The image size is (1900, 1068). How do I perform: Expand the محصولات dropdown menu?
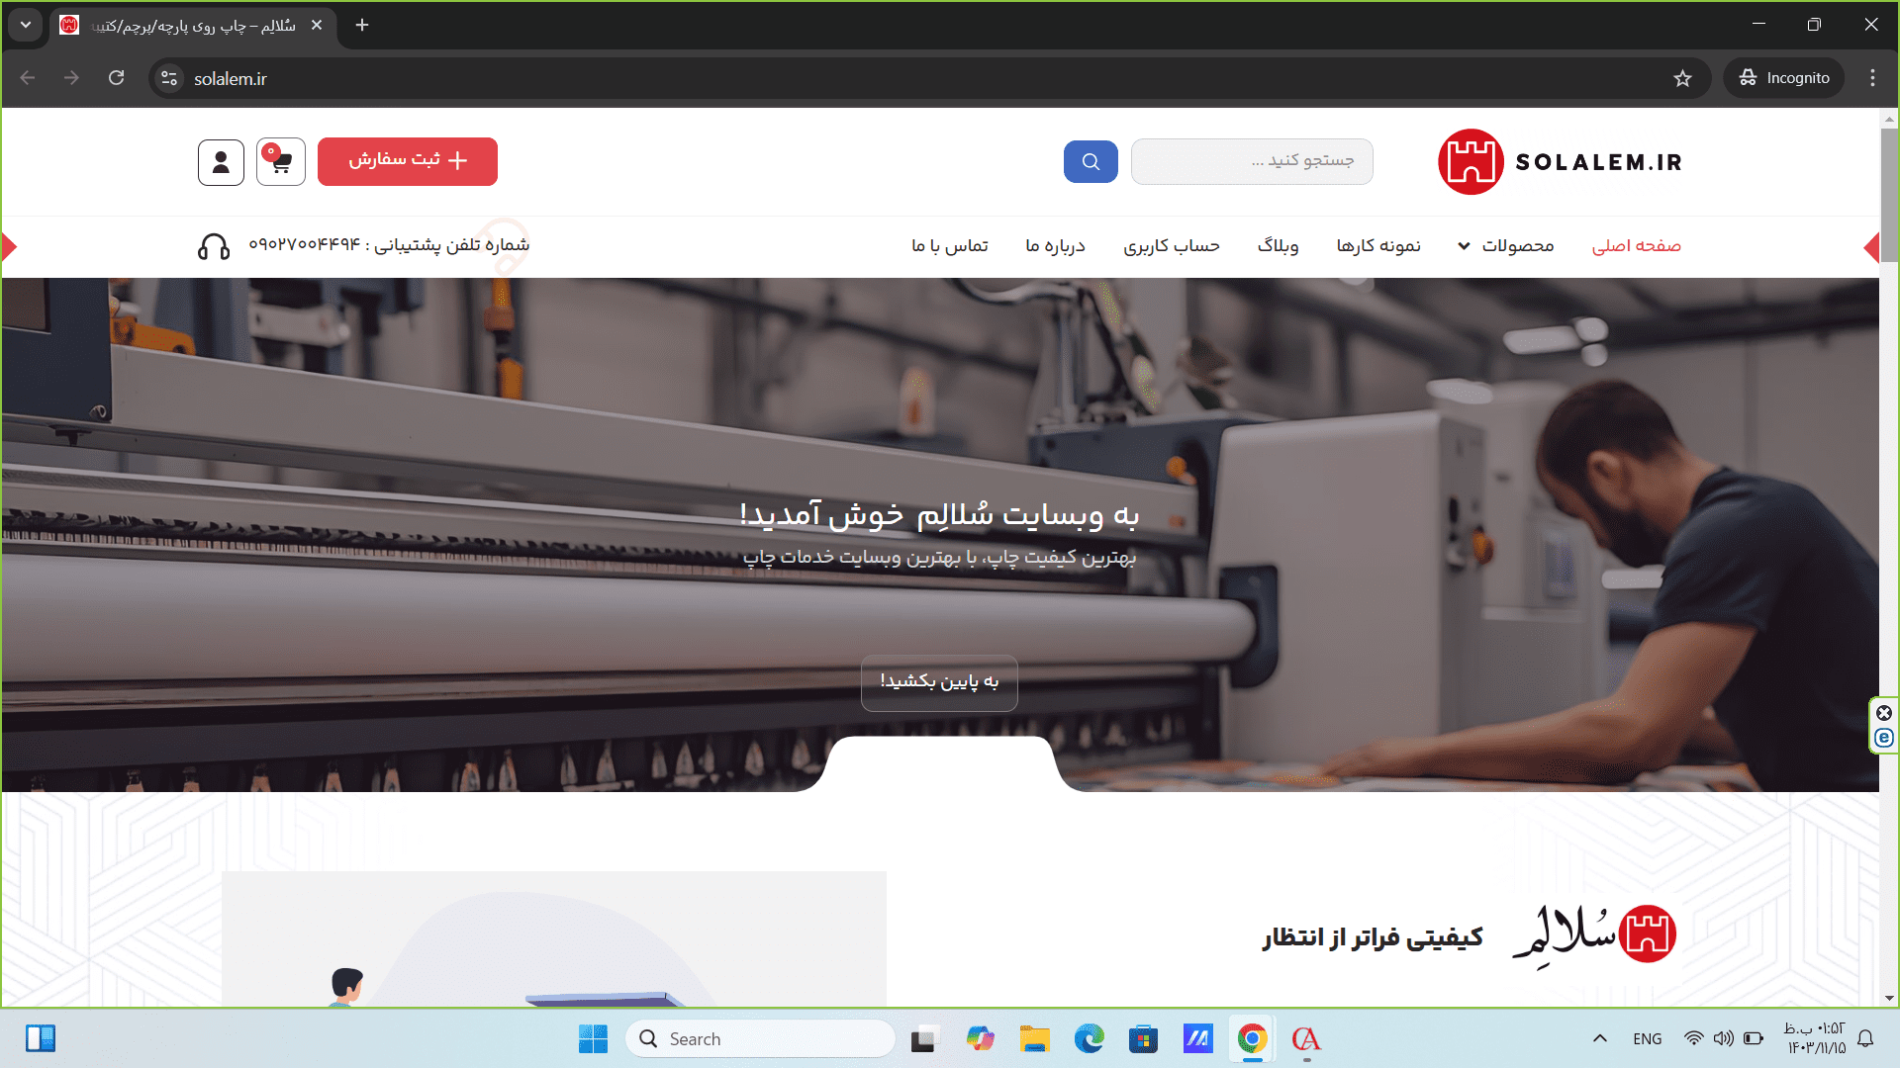[x=1506, y=245]
